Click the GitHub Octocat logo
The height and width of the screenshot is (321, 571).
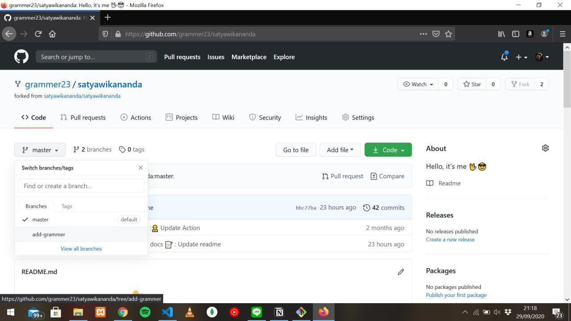[21, 57]
